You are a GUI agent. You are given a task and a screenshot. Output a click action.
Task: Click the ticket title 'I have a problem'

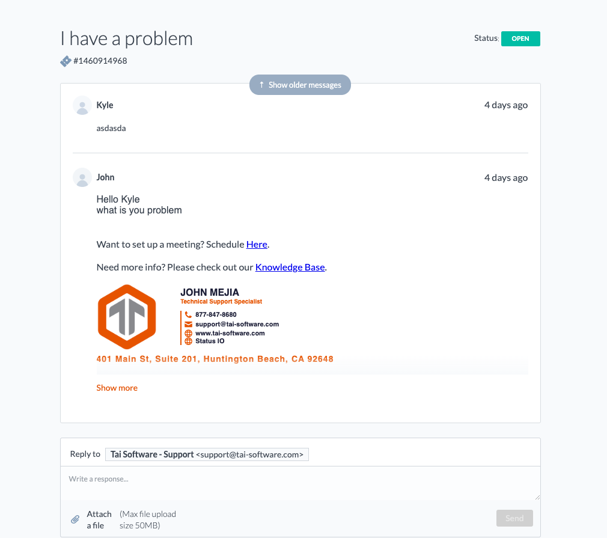pos(127,38)
